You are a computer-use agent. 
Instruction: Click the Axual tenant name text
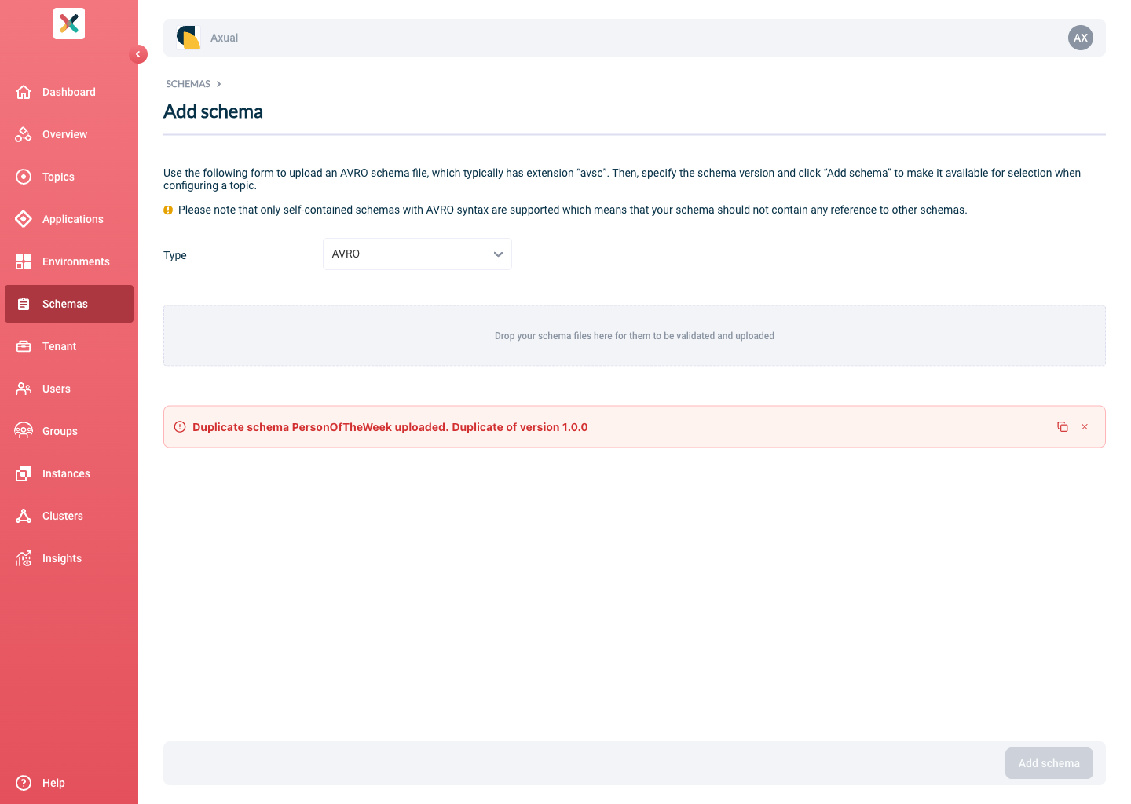tap(224, 38)
